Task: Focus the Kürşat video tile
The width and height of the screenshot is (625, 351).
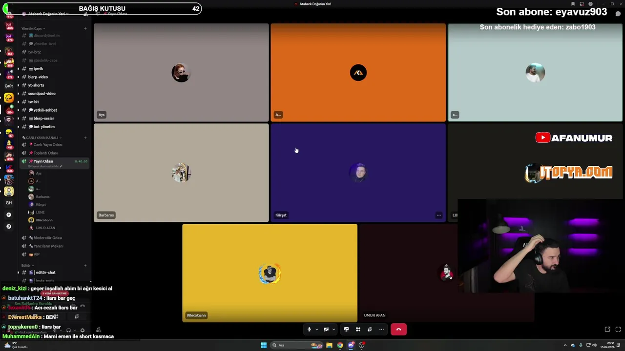Action: (358, 173)
